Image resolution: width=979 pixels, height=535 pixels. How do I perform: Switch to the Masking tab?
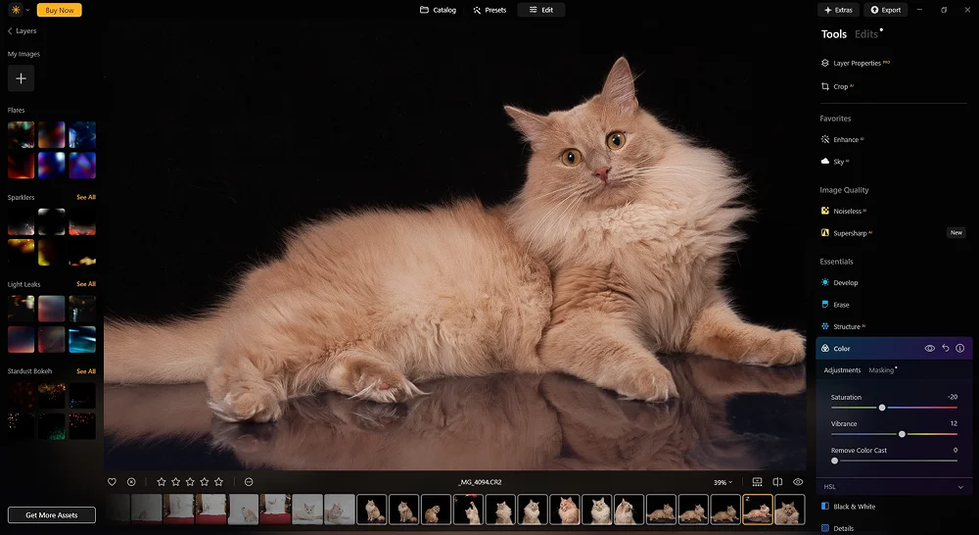point(881,370)
